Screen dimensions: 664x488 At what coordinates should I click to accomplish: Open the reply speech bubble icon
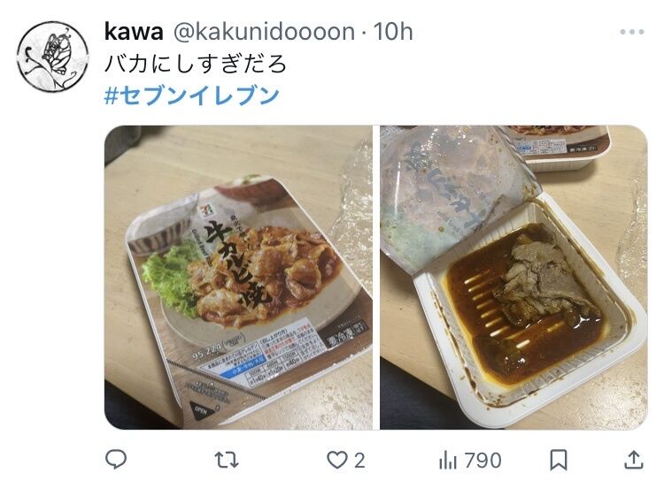tap(116, 460)
